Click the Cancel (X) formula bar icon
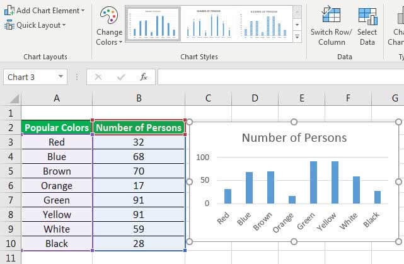404x264 pixels. pyautogui.click(x=98, y=77)
